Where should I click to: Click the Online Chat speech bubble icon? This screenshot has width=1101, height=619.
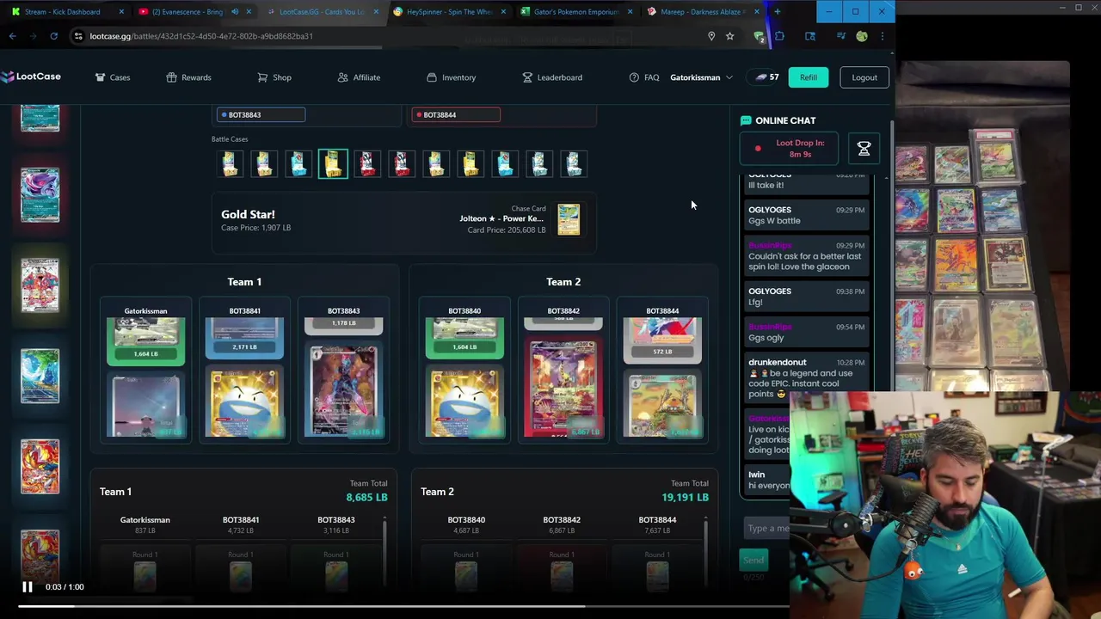tap(746, 120)
